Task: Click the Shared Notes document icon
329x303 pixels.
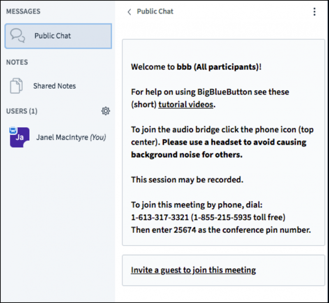Action: click(x=16, y=86)
